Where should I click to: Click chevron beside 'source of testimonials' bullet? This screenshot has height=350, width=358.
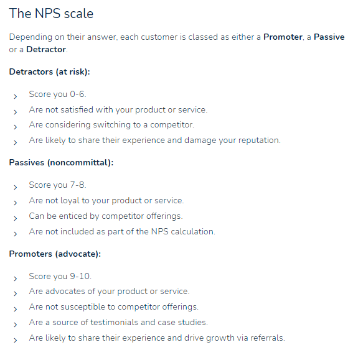(x=16, y=325)
